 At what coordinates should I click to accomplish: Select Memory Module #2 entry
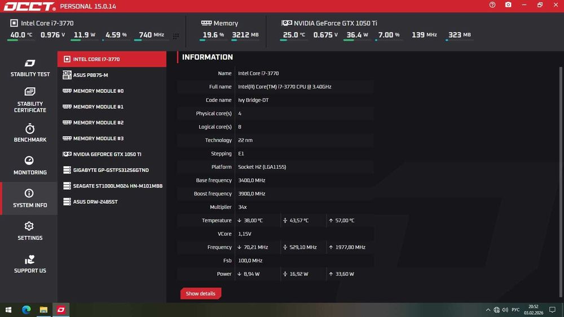coord(112,122)
